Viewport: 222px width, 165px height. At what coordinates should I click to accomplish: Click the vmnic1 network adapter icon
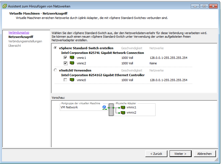(x=72, y=57)
